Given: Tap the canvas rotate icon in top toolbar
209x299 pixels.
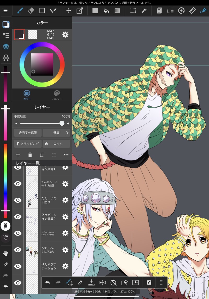Looking at the screenshot, I should pos(181,10).
